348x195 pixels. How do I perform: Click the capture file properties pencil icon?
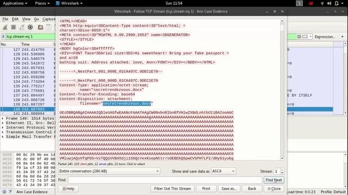click(10, 192)
